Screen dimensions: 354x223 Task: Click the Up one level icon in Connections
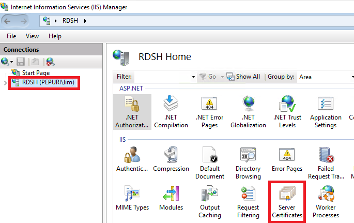35,62
